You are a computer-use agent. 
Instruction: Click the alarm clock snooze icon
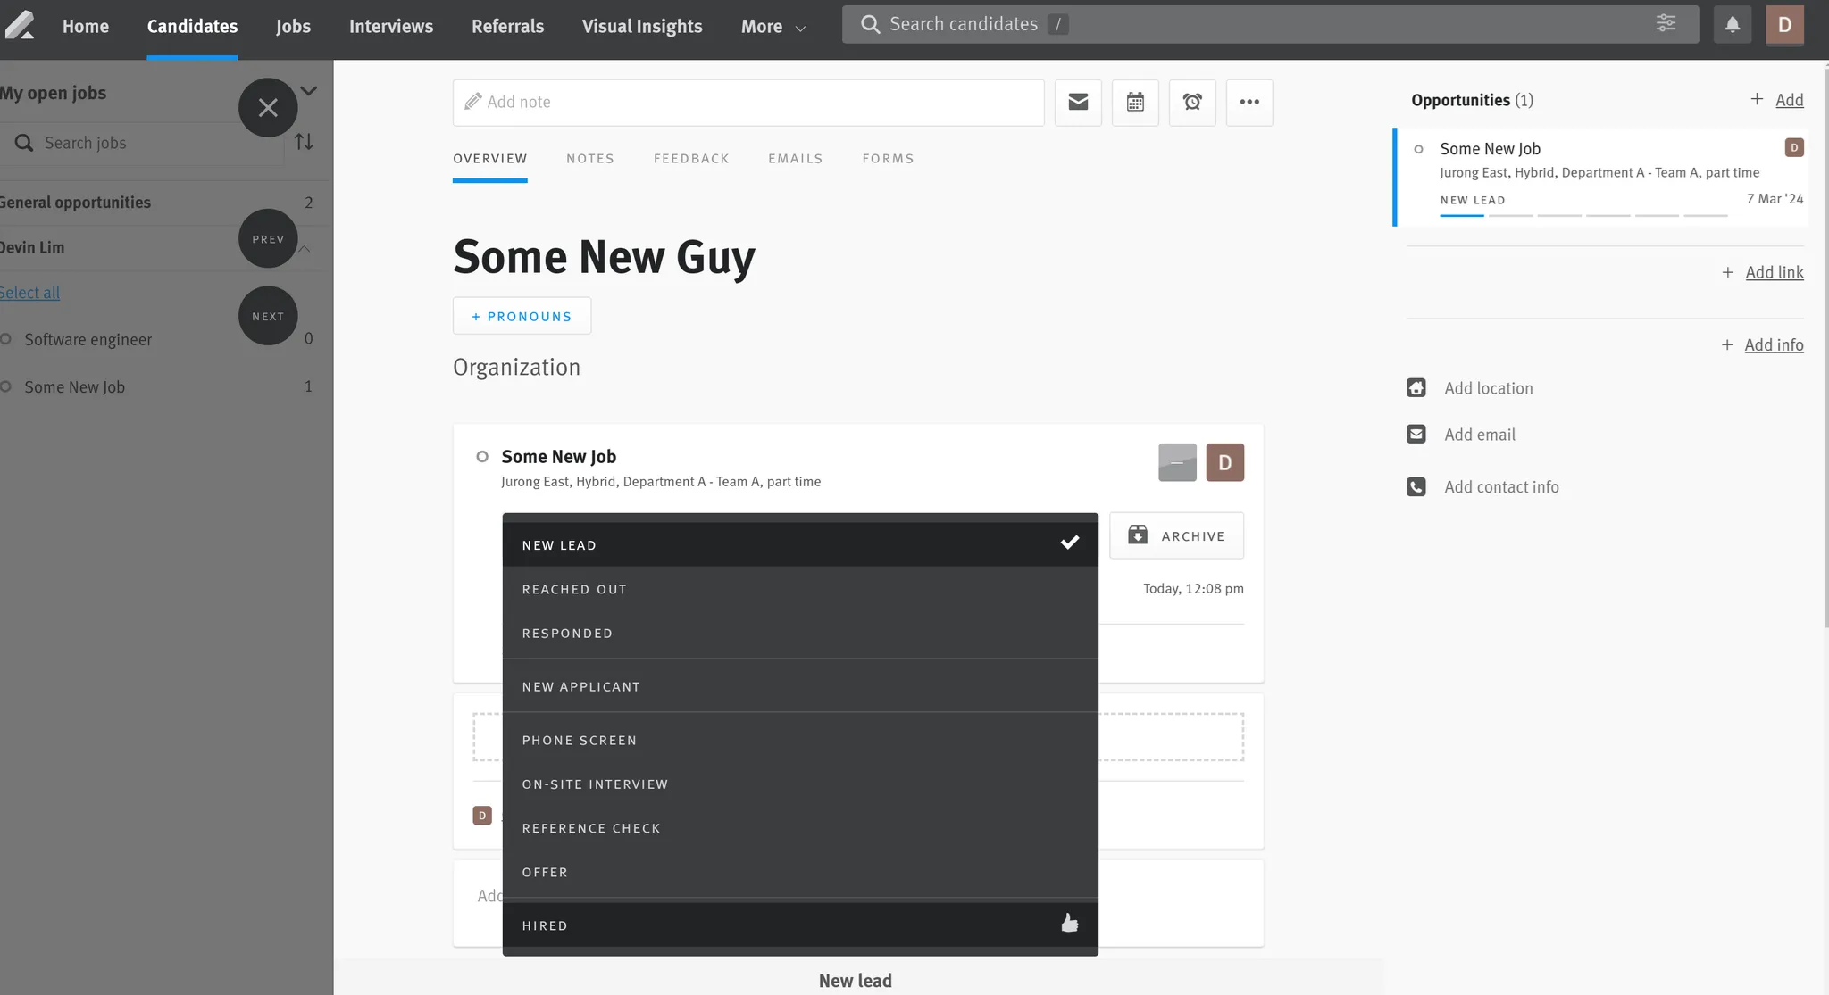click(x=1192, y=102)
